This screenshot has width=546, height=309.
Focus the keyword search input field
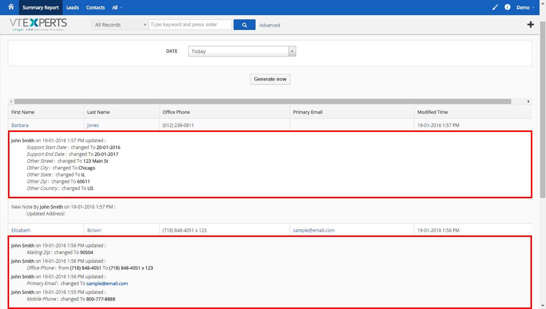(x=190, y=25)
